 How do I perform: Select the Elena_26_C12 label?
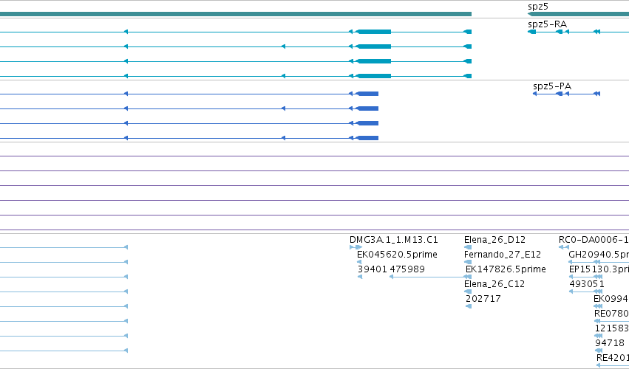(x=494, y=284)
